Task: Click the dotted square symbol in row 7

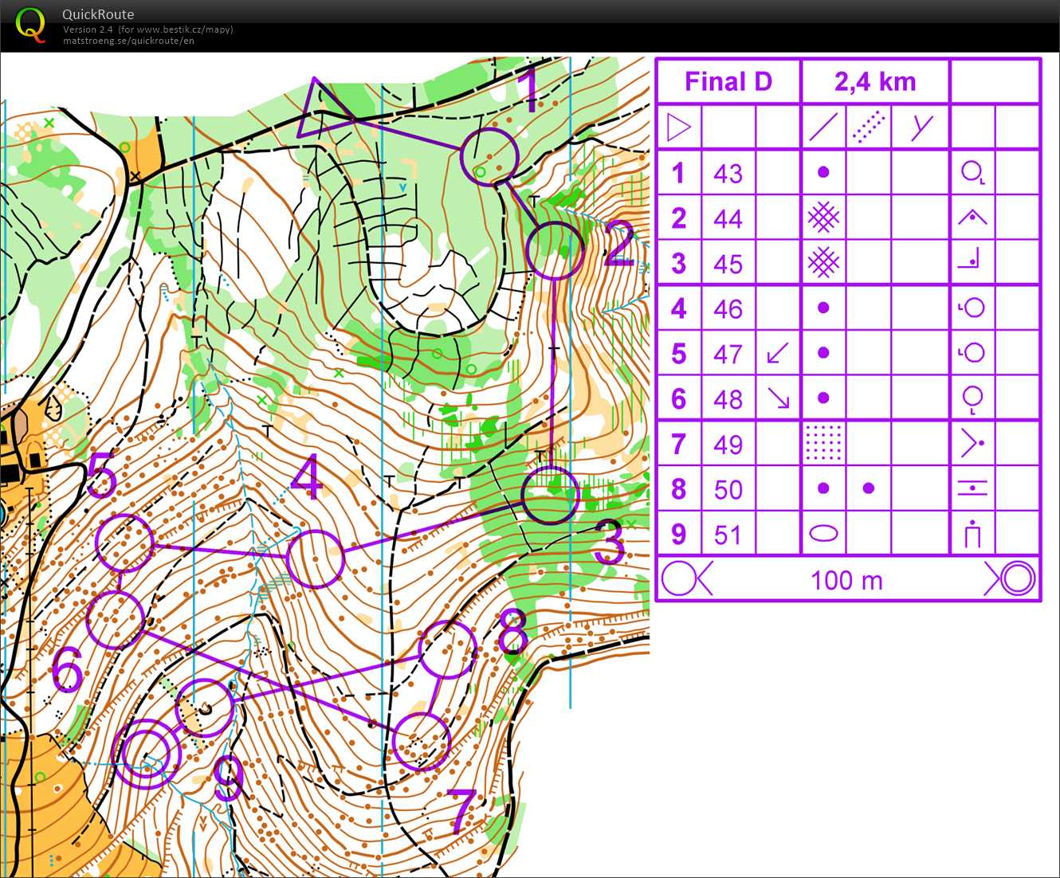Action: [x=823, y=443]
